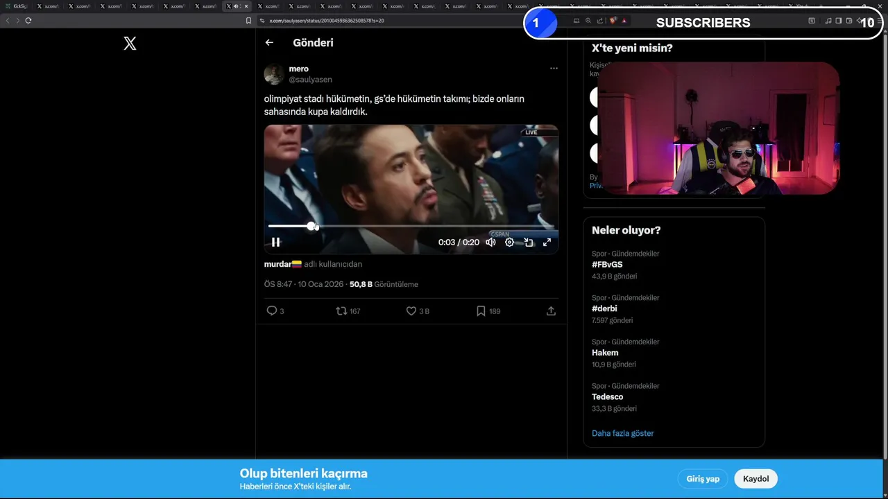Close the active X tab
The width and height of the screenshot is (888, 499).
[x=246, y=6]
